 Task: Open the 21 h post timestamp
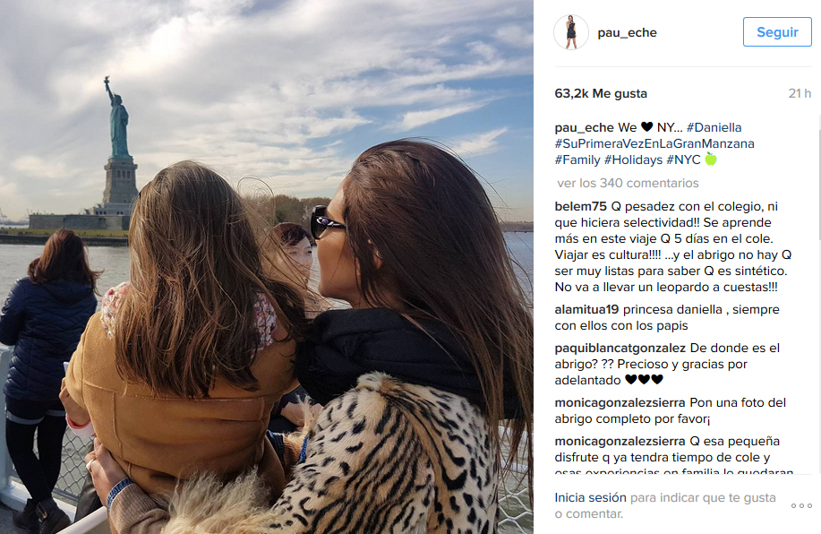[x=800, y=93]
